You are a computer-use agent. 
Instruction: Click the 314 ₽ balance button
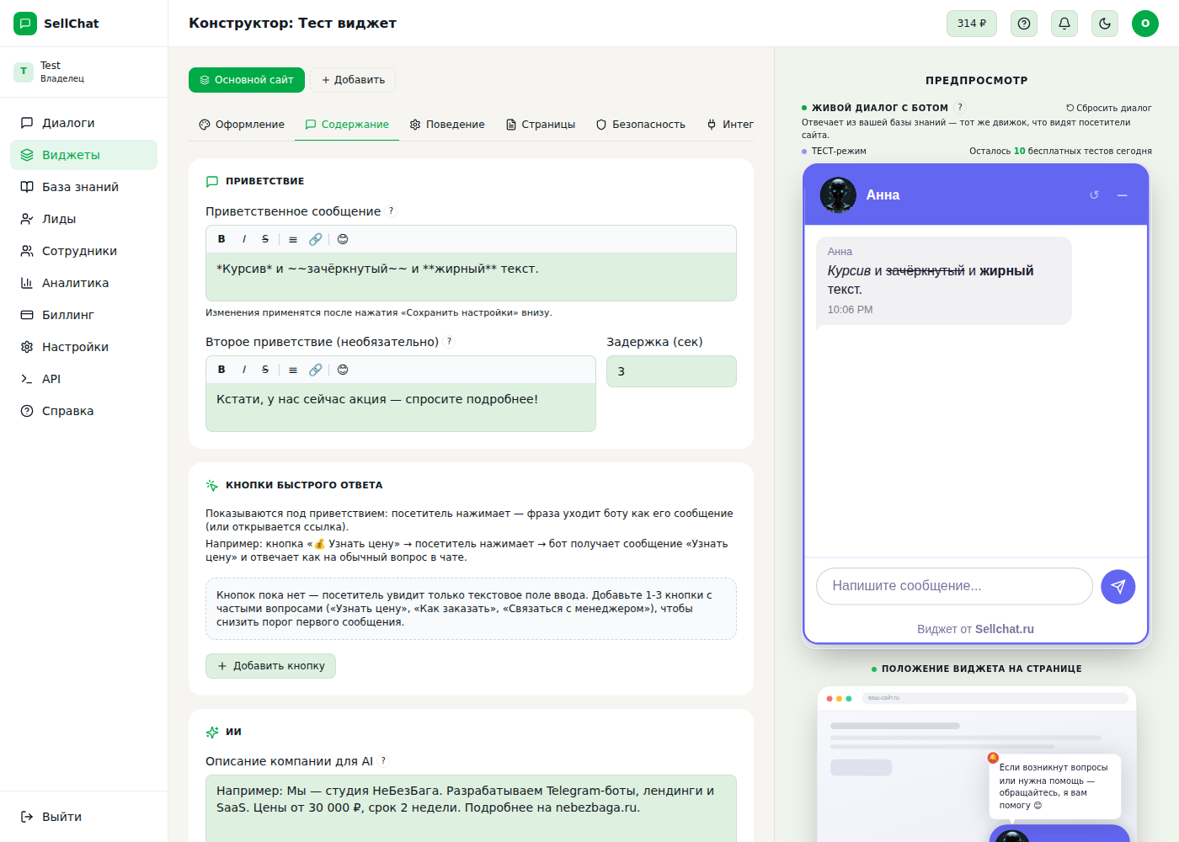[x=972, y=24]
